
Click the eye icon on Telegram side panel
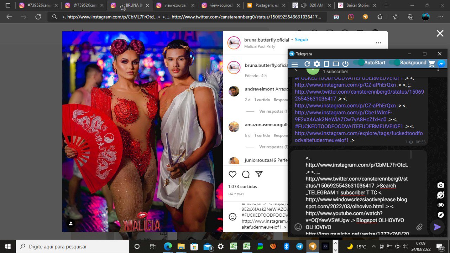(x=441, y=205)
